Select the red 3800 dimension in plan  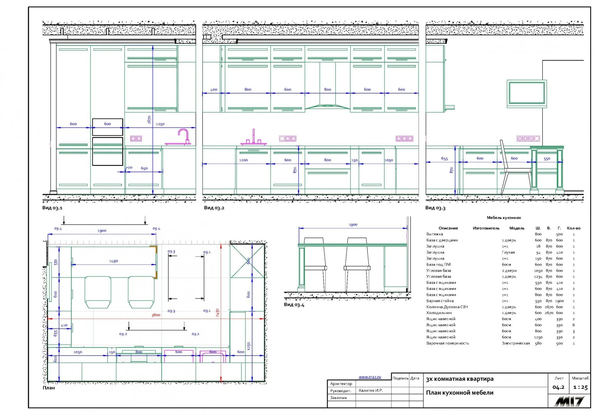pyautogui.click(x=156, y=315)
